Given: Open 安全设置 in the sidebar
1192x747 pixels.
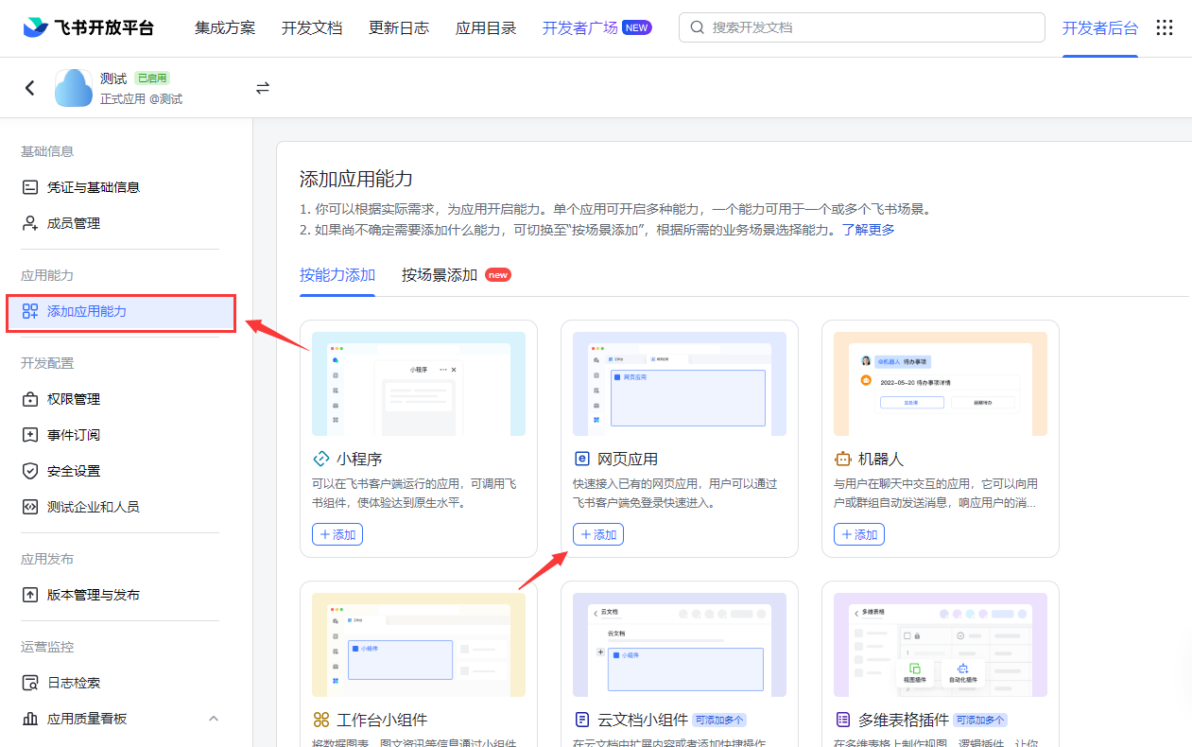Looking at the screenshot, I should 74,471.
